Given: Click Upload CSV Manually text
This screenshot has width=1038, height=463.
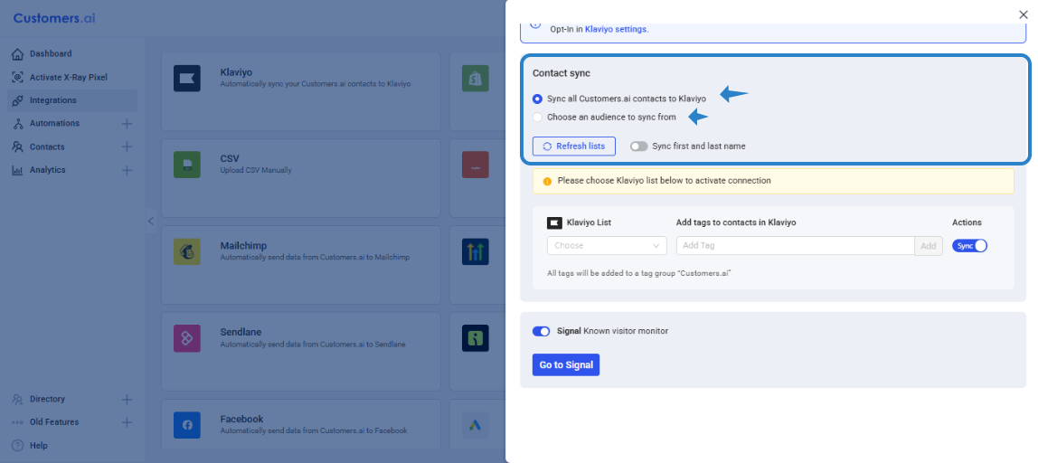Looking at the screenshot, I should click(256, 170).
